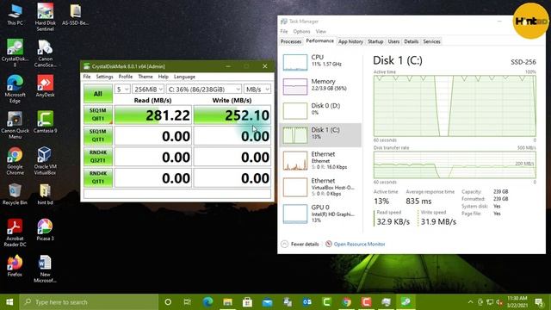
Task: Launch Camtasia 9 desktop shortcut
Action: pyautogui.click(x=45, y=122)
